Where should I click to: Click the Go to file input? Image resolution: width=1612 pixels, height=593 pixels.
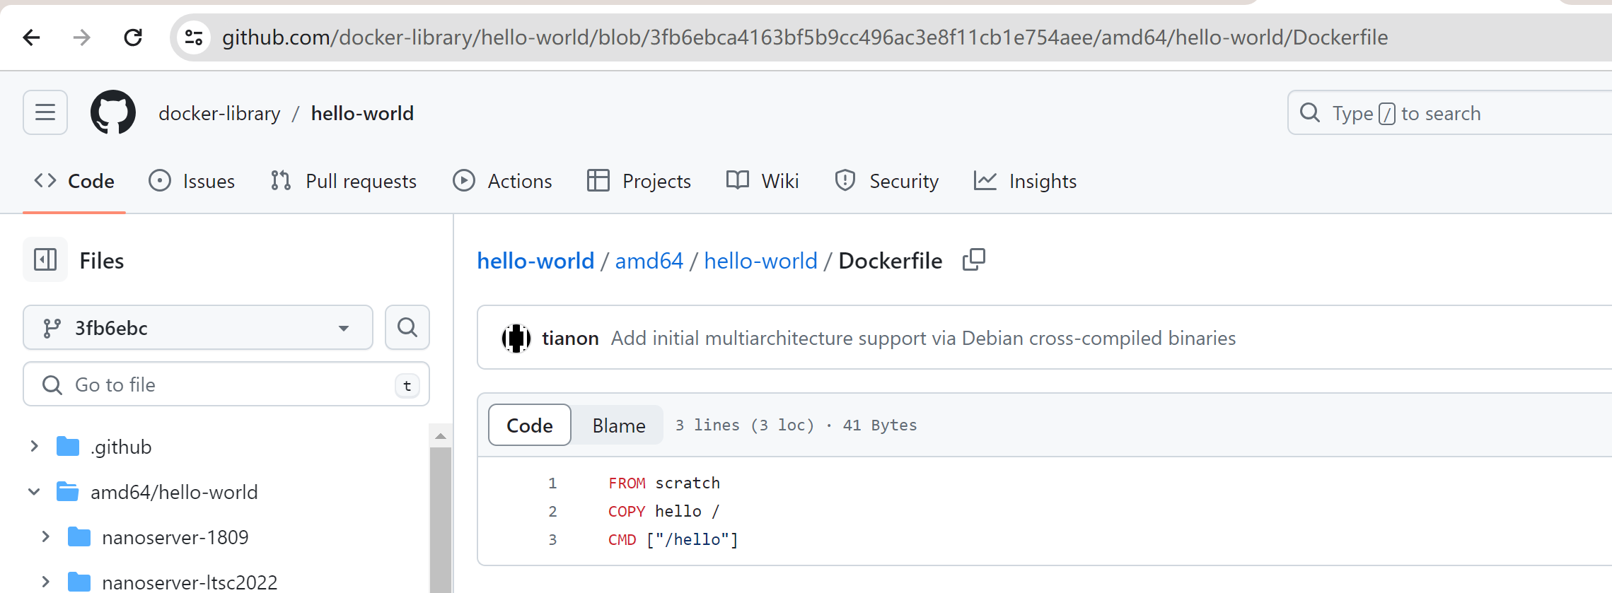(x=226, y=384)
